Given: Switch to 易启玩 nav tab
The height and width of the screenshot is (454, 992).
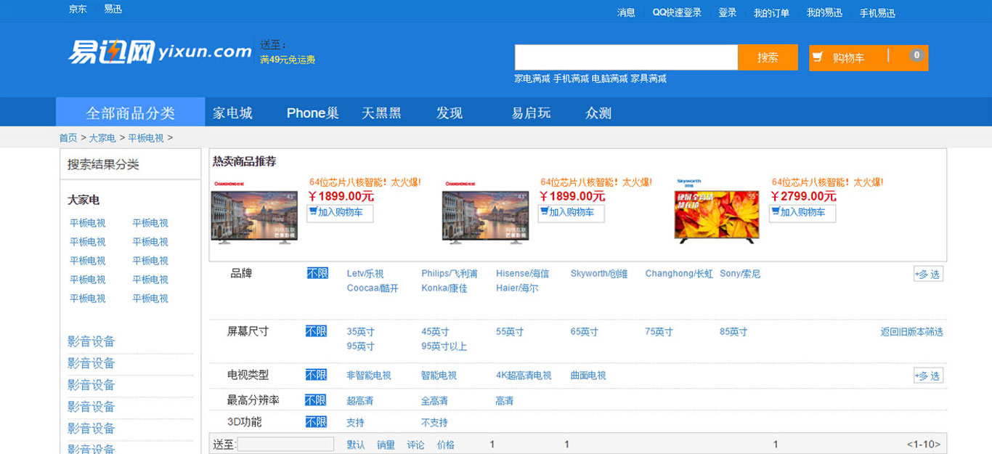Looking at the screenshot, I should [x=531, y=113].
